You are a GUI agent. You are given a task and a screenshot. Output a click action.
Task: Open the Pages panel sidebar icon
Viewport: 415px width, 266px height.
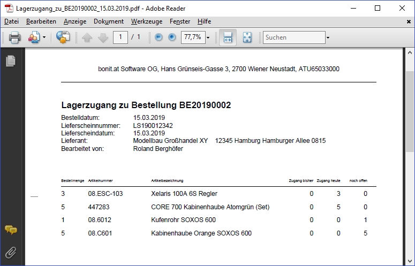click(x=11, y=61)
